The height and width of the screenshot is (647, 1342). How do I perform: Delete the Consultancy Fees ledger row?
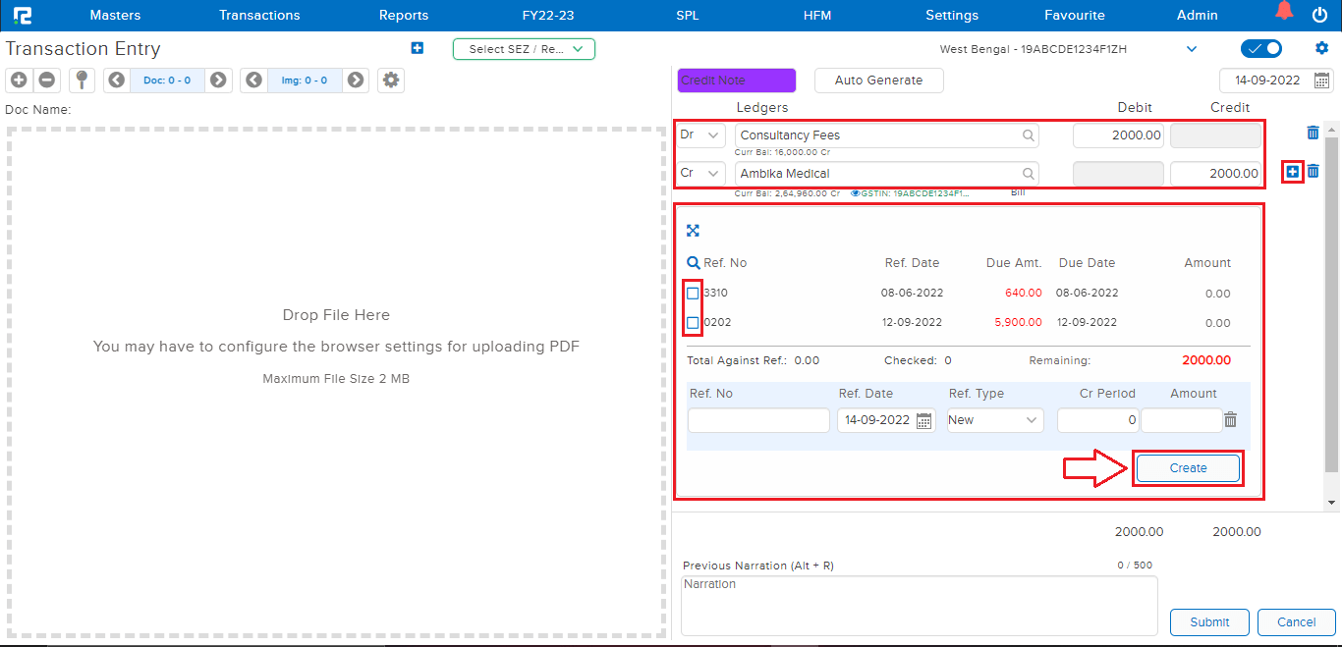pyautogui.click(x=1313, y=133)
